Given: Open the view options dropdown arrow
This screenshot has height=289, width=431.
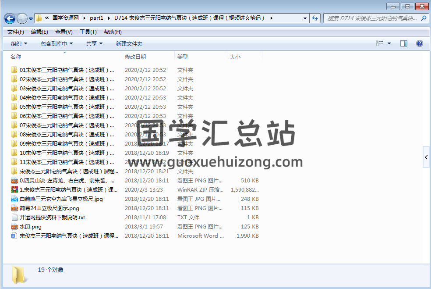Looking at the screenshot, I should (389, 43).
